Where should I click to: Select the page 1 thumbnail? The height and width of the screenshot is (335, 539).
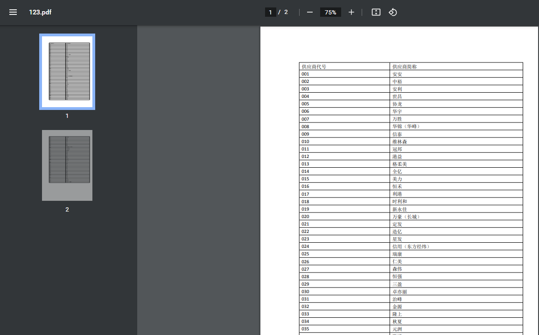pos(67,72)
